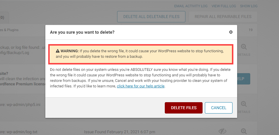Cancel the file deletion dialog
Screen dimensions: 279x135
coord(219,108)
